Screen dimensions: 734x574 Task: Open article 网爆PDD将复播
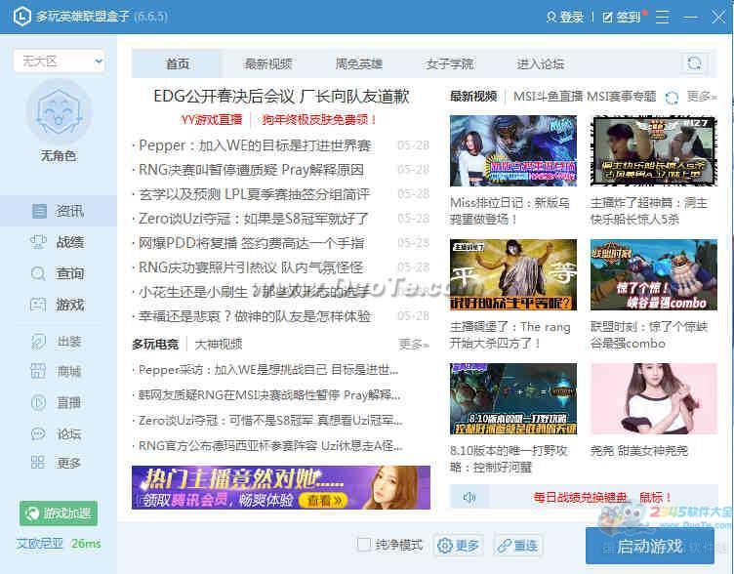(252, 243)
